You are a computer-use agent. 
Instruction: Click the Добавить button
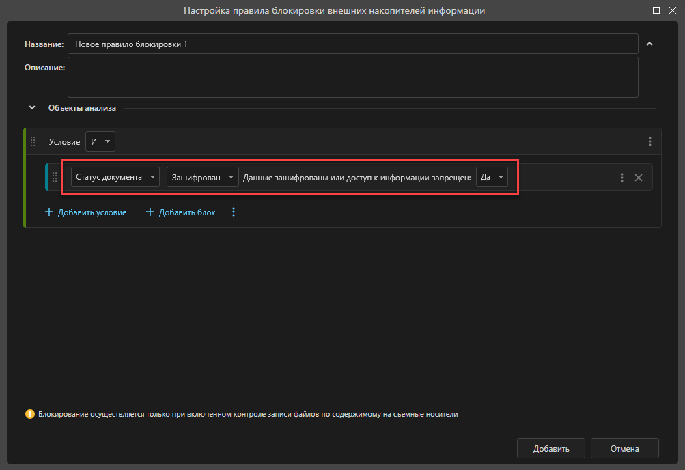point(551,448)
